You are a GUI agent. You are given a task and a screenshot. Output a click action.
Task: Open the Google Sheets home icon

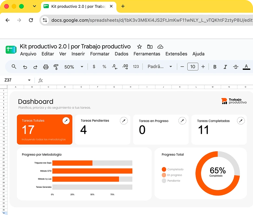pos(11,50)
